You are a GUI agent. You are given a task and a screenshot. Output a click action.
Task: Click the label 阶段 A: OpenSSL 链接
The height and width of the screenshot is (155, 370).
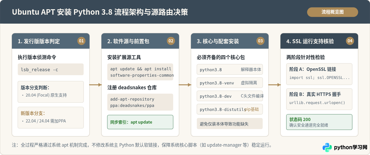point(313,69)
